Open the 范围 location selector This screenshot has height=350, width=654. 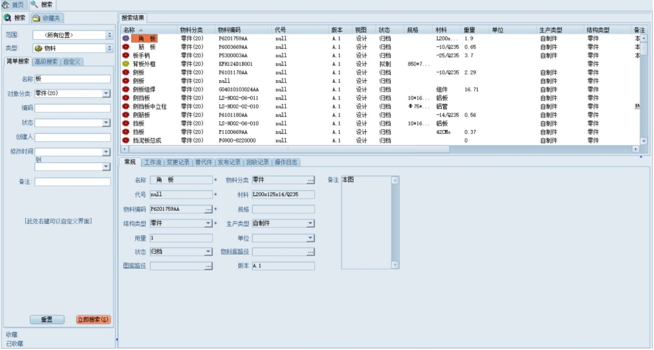point(109,35)
